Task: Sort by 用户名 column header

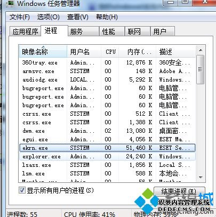Action: (84, 52)
